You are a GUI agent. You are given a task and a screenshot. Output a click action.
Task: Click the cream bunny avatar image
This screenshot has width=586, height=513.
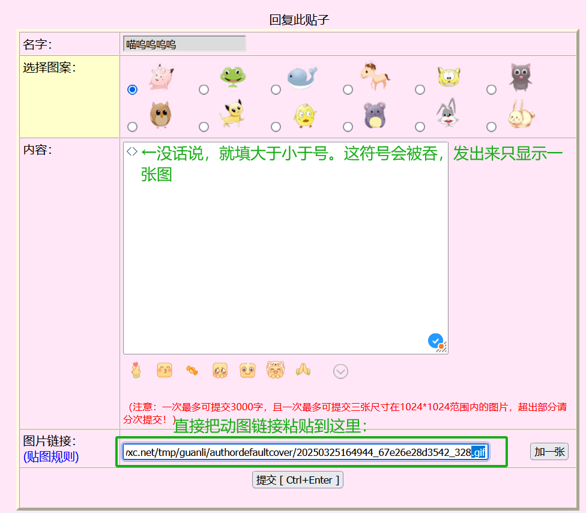[521, 114]
